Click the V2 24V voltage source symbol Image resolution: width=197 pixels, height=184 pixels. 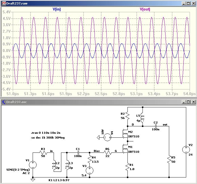[186, 149]
